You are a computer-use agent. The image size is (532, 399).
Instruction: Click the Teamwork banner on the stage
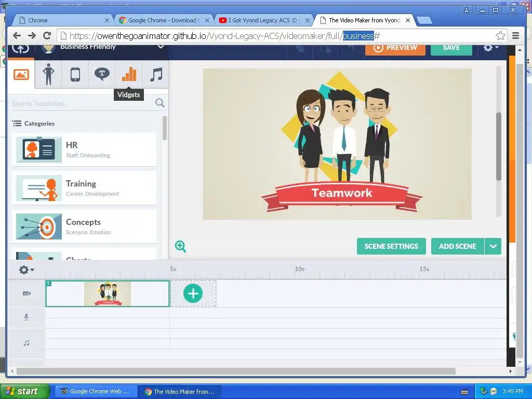pyautogui.click(x=342, y=197)
